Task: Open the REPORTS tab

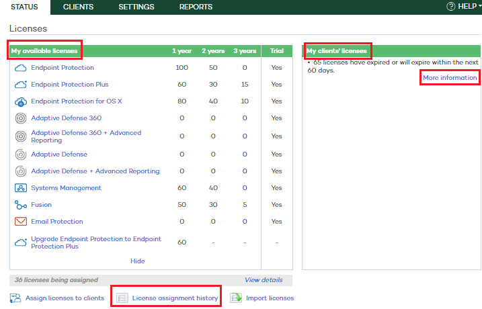Action: [x=196, y=7]
